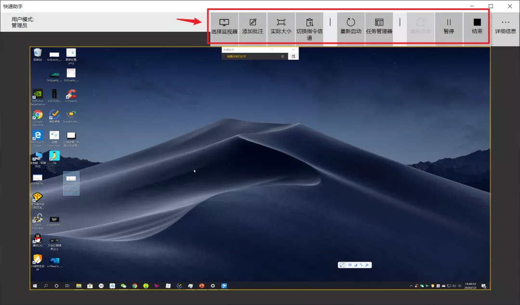Click the 中 language button on floating IME bar
Image resolution: width=520 pixels, height=305 pixels.
350,265
